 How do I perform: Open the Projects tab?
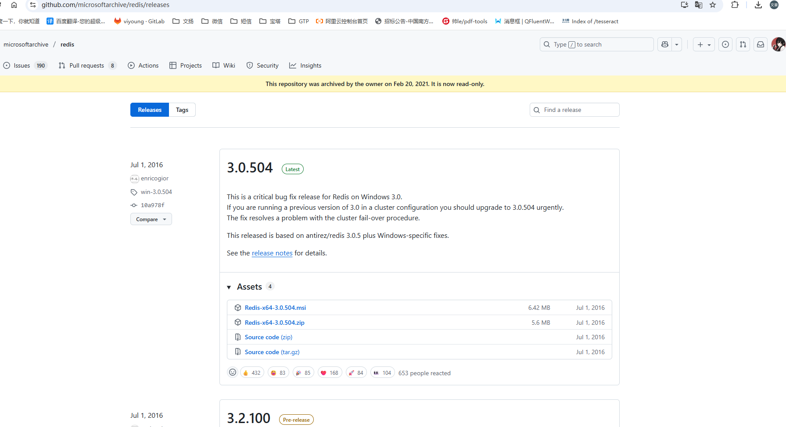pos(186,65)
